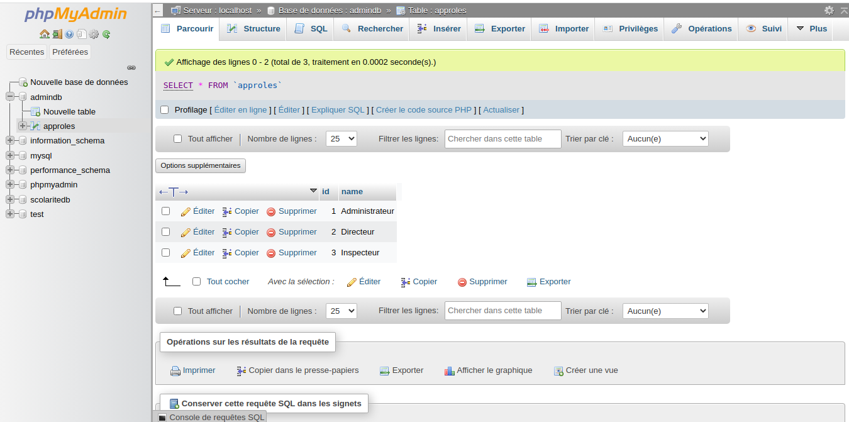This screenshot has height=422, width=849.
Task: Open upper Trier par clé dropdown
Action: tap(665, 139)
